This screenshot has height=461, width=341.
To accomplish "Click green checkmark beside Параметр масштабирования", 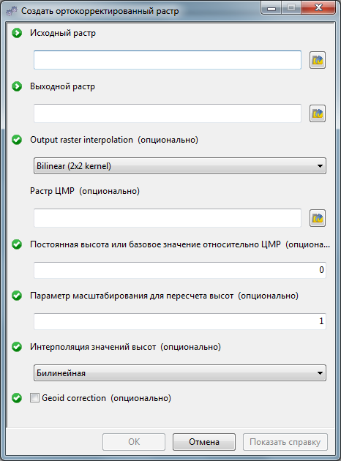I will 17,296.
